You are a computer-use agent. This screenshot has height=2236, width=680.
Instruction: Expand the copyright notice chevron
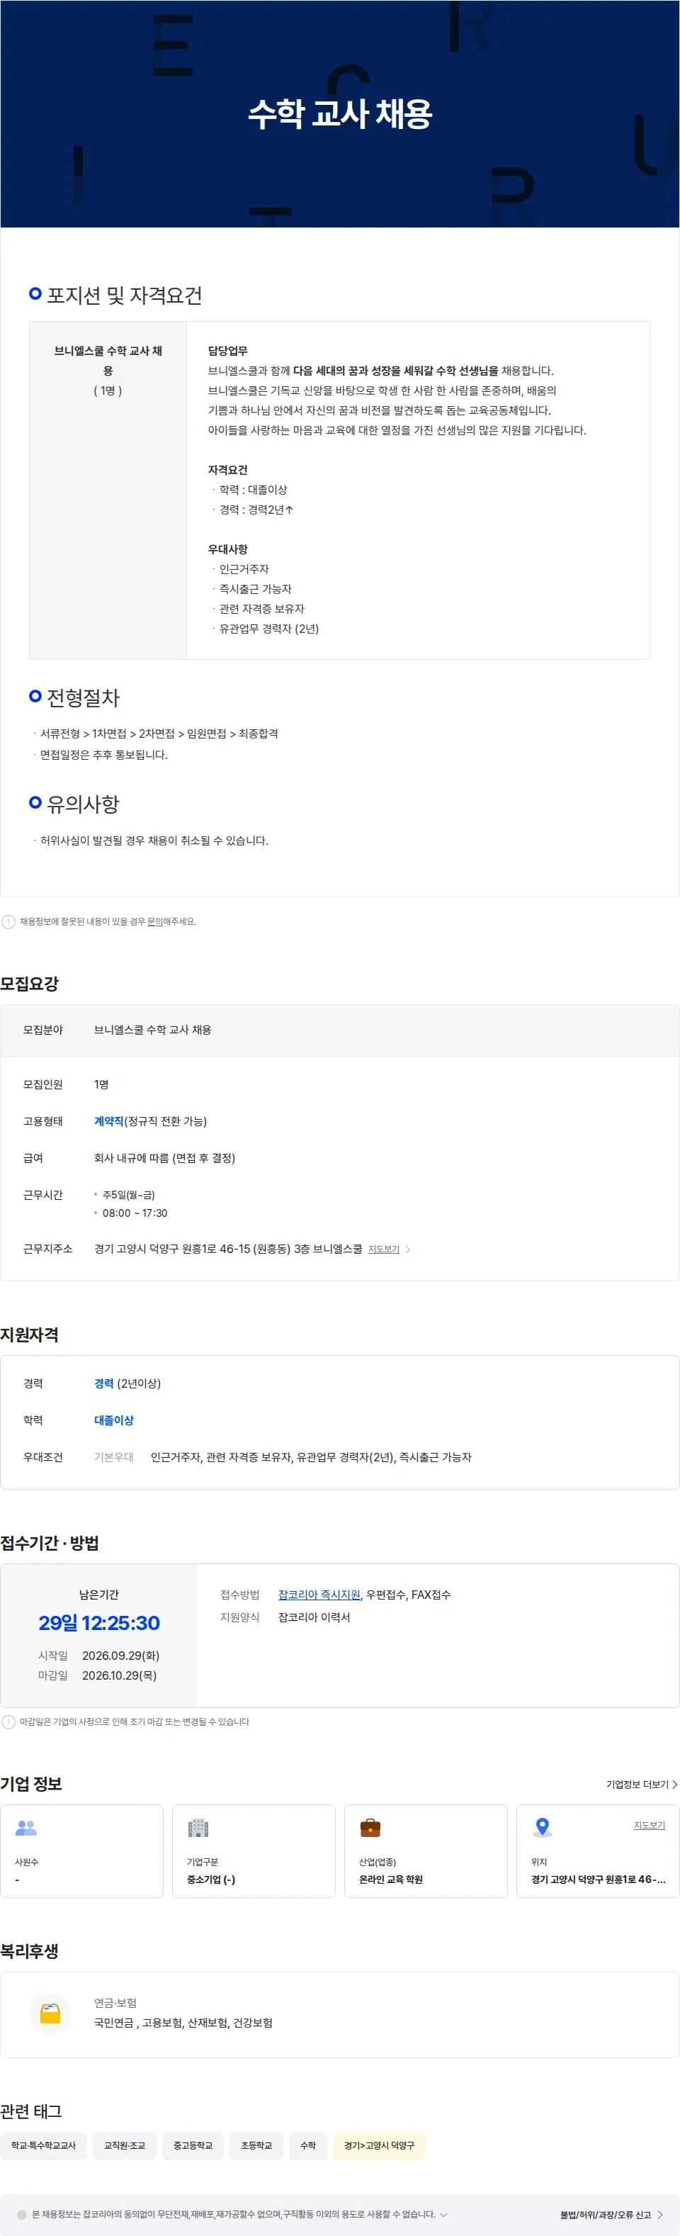point(444,2214)
